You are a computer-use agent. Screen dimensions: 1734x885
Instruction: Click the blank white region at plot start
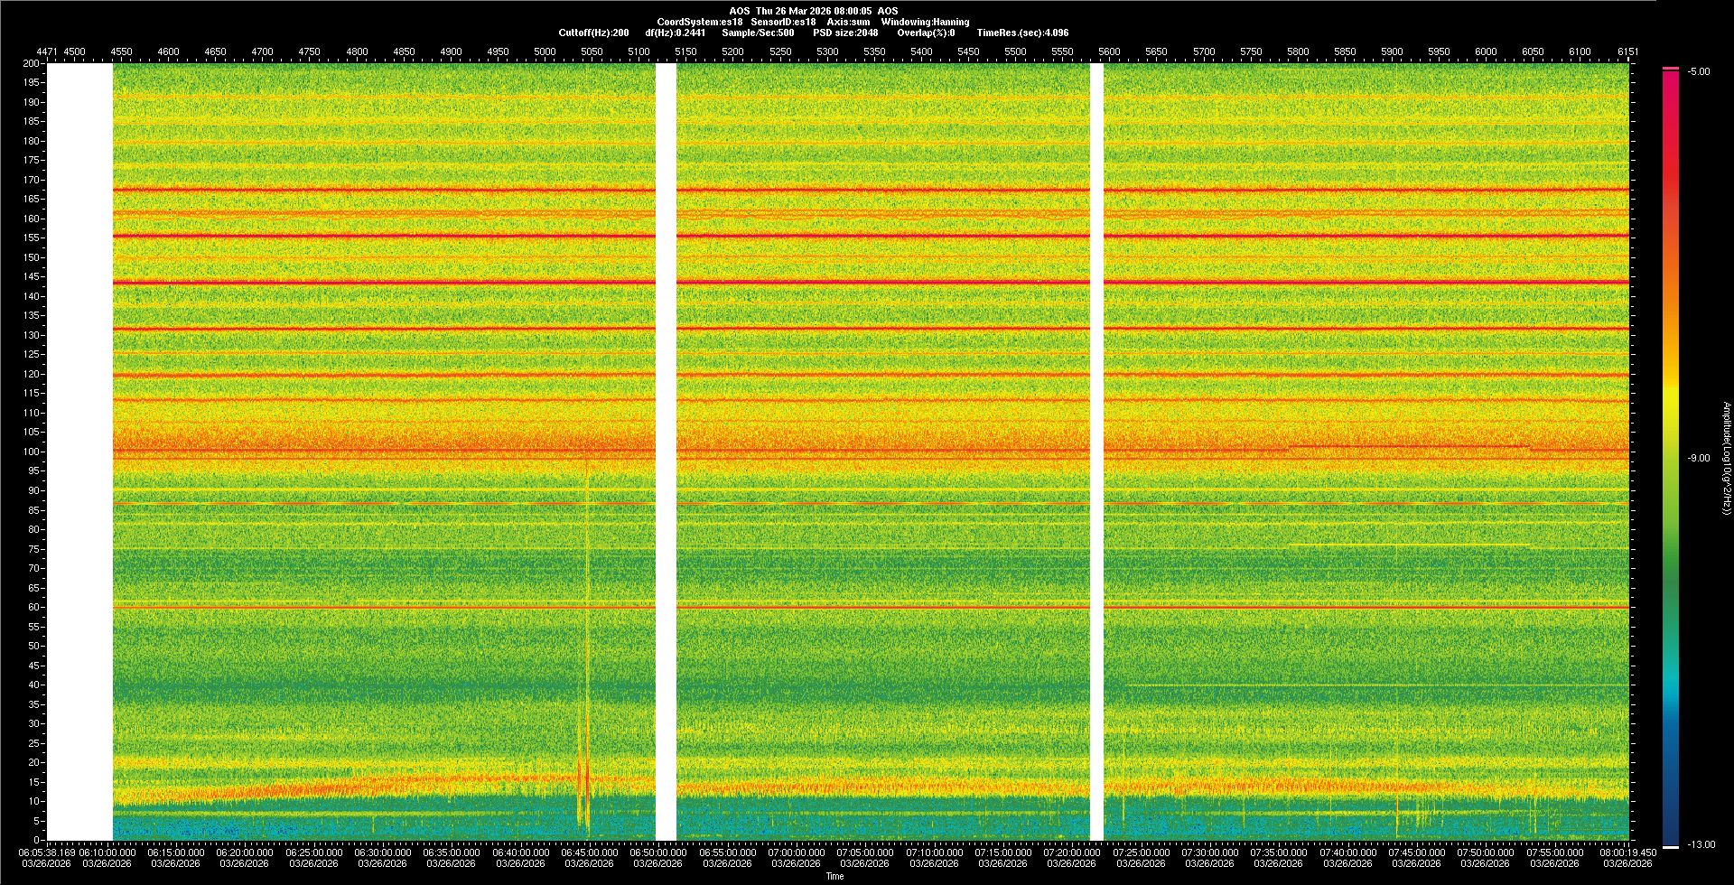[79, 452]
